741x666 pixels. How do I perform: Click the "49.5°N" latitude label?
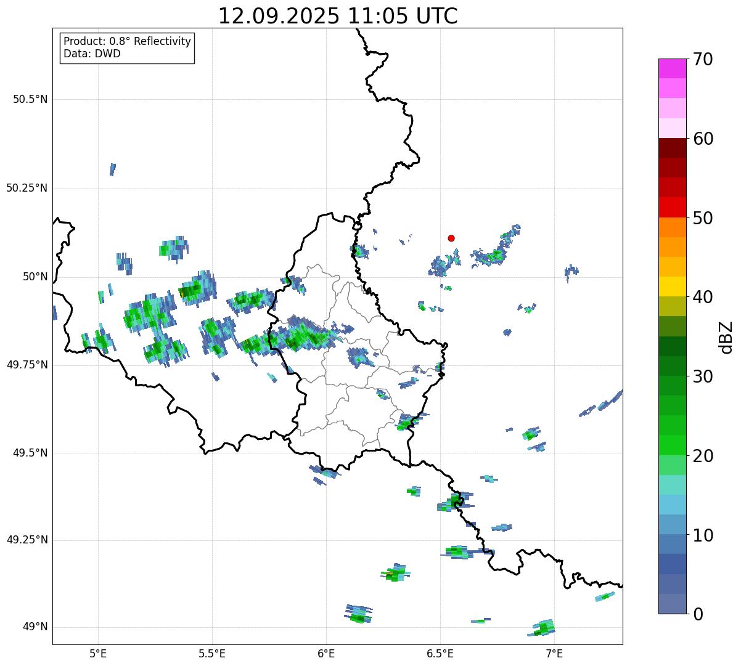tap(30, 453)
